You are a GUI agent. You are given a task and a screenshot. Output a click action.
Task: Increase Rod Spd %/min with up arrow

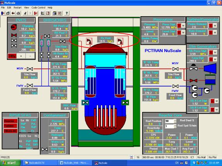[x=175, y=125]
